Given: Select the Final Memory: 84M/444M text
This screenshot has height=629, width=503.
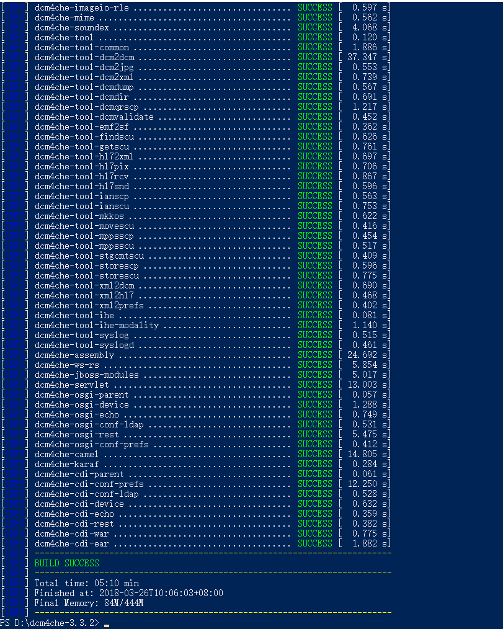Looking at the screenshot, I should click(x=89, y=603).
